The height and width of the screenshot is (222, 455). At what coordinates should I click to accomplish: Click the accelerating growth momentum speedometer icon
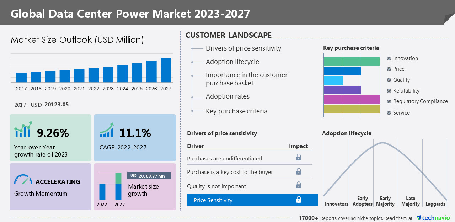[x=22, y=179]
